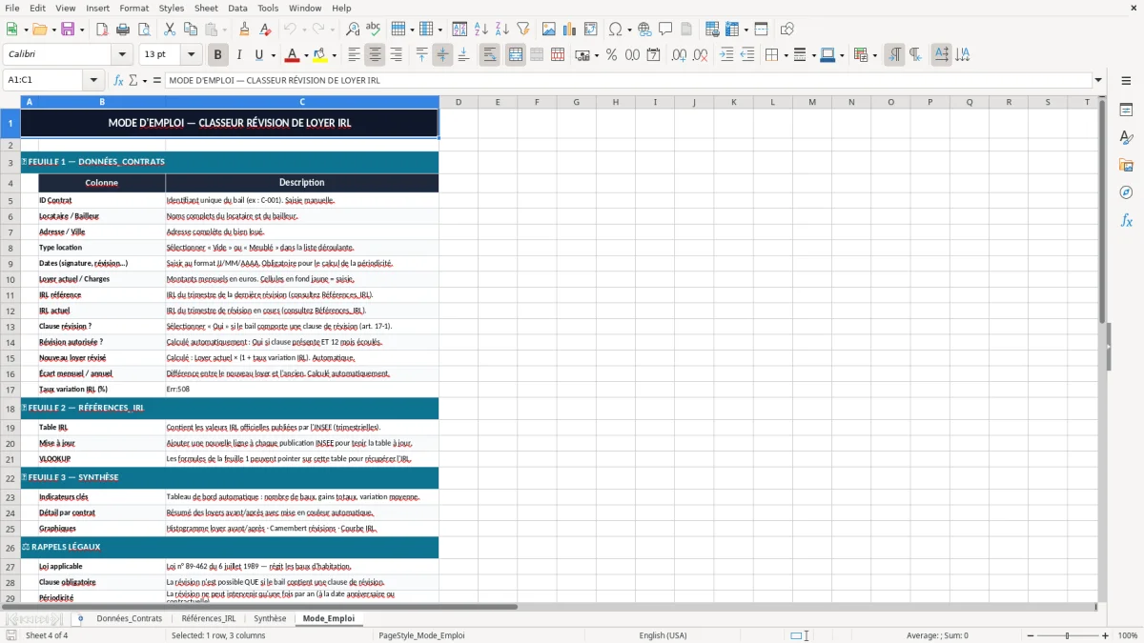Click the Clear Direct Formatting icon
The width and height of the screenshot is (1144, 643).
coord(265,30)
